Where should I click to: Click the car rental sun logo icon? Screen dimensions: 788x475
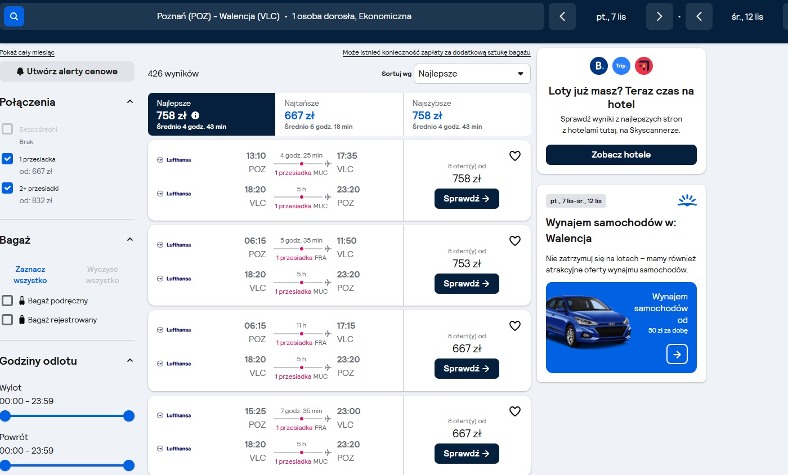coord(687,200)
